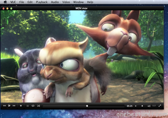Click the Play button
Viewport: 168px width, 118px height.
[x=9, y=106]
